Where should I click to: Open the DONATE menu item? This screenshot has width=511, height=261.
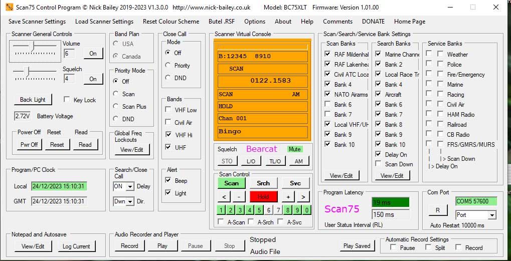(x=373, y=22)
